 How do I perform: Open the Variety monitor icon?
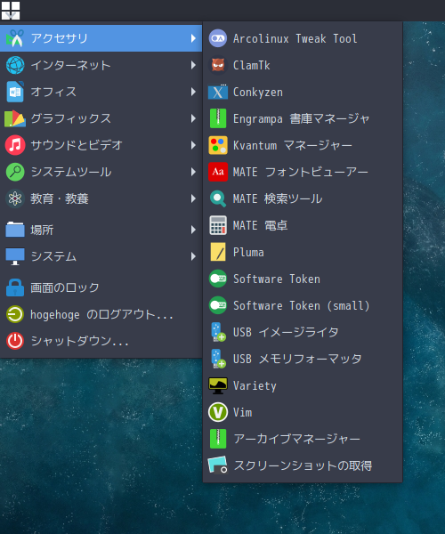(x=218, y=385)
